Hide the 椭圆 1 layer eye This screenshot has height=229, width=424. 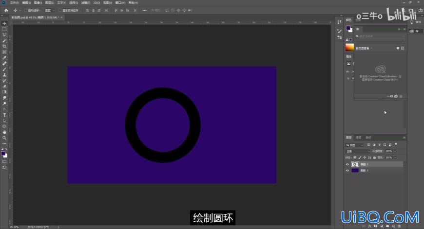pyautogui.click(x=347, y=164)
